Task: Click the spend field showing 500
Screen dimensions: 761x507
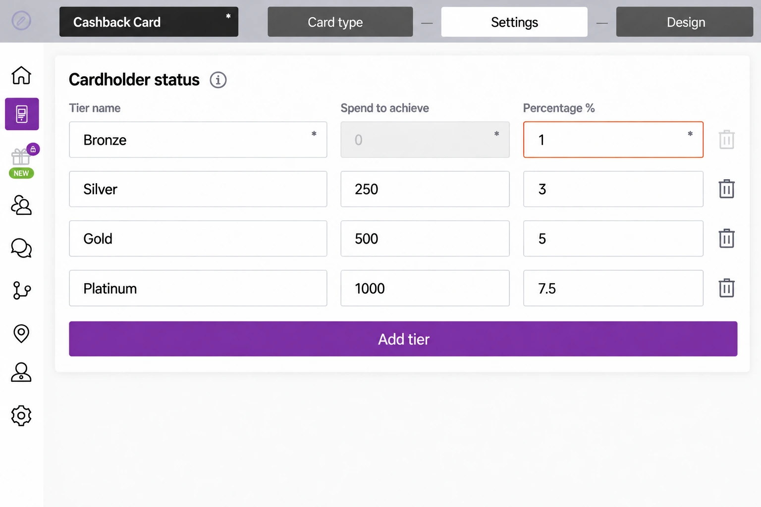Action: pos(425,239)
